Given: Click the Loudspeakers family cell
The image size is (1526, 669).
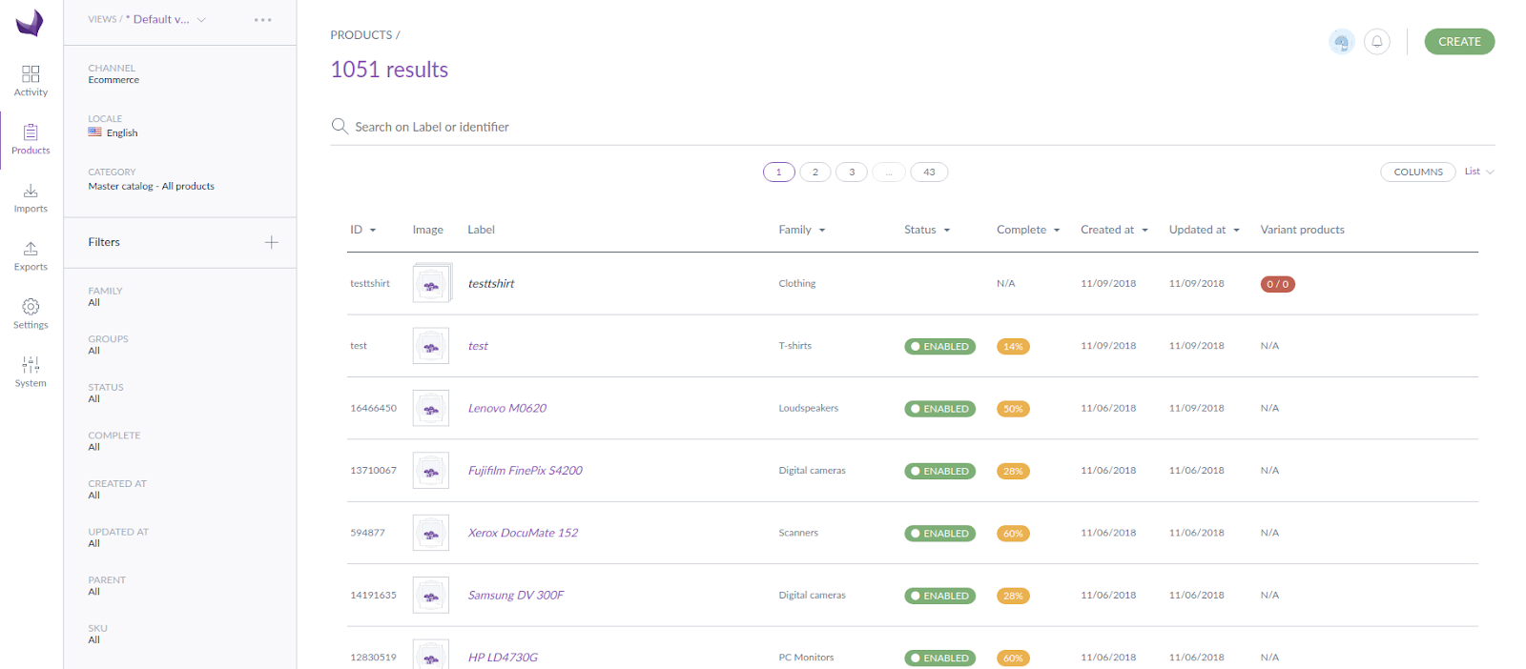Looking at the screenshot, I should (809, 408).
